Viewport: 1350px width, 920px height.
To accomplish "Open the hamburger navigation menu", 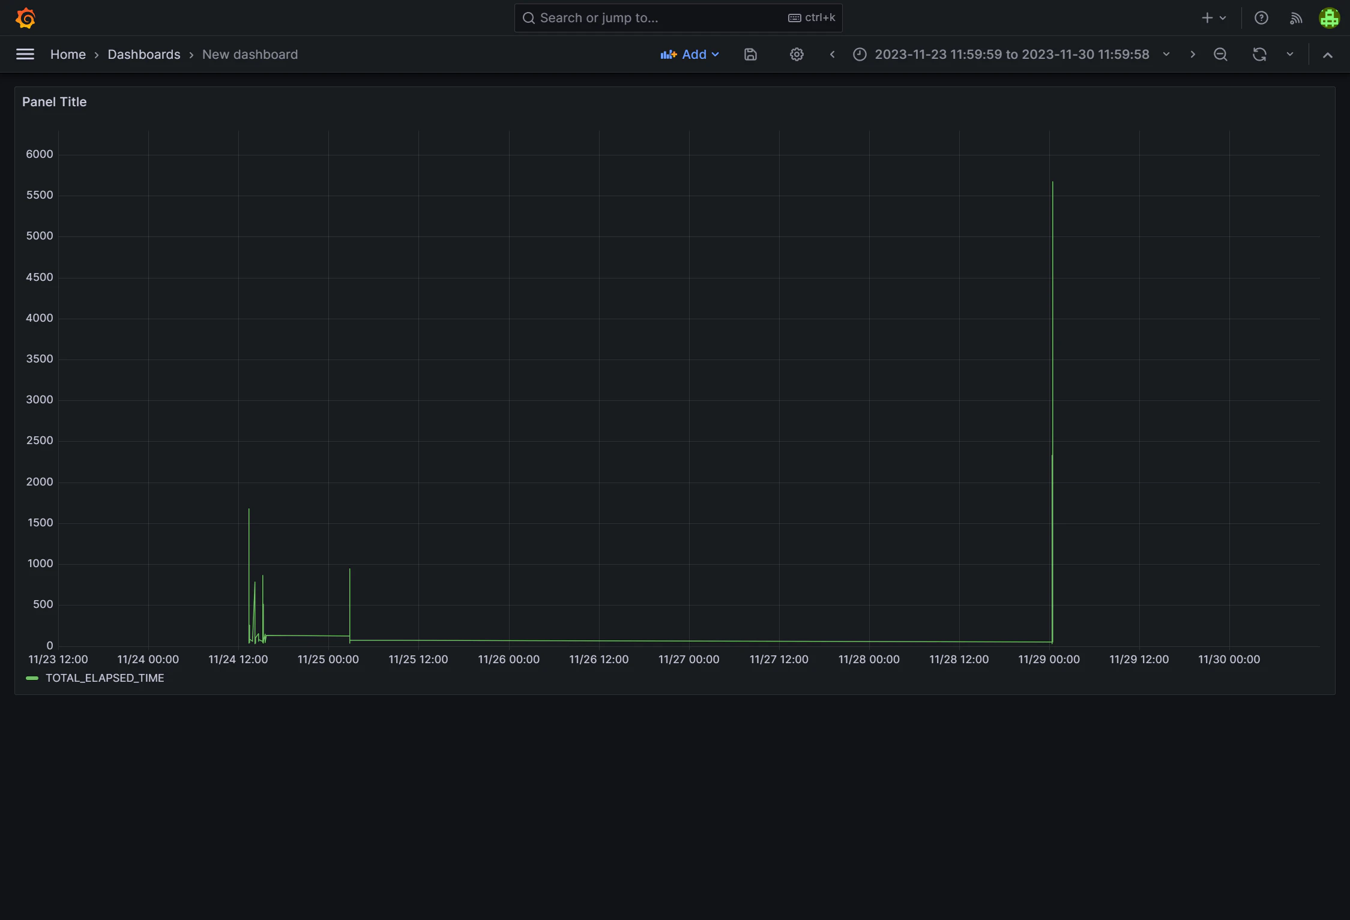I will pyautogui.click(x=25, y=55).
